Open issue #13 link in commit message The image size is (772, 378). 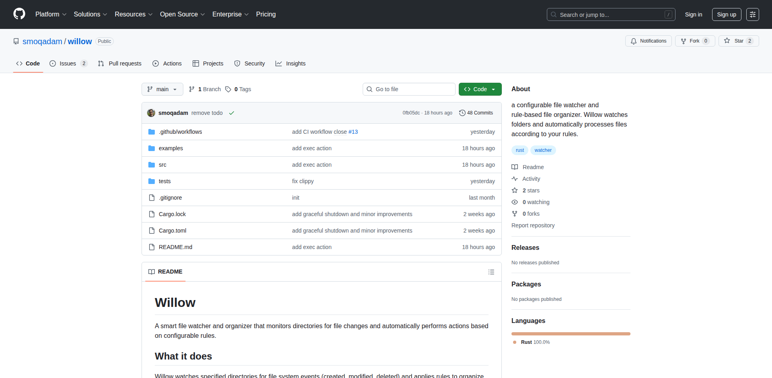(x=353, y=132)
